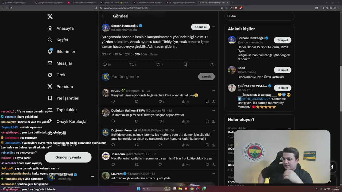Open Keşfet explore page

(x=58, y=40)
